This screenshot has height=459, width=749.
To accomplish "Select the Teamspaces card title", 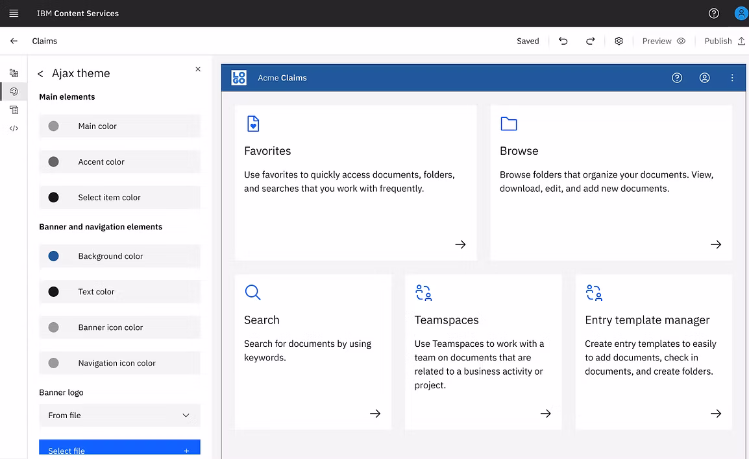I will pyautogui.click(x=447, y=320).
